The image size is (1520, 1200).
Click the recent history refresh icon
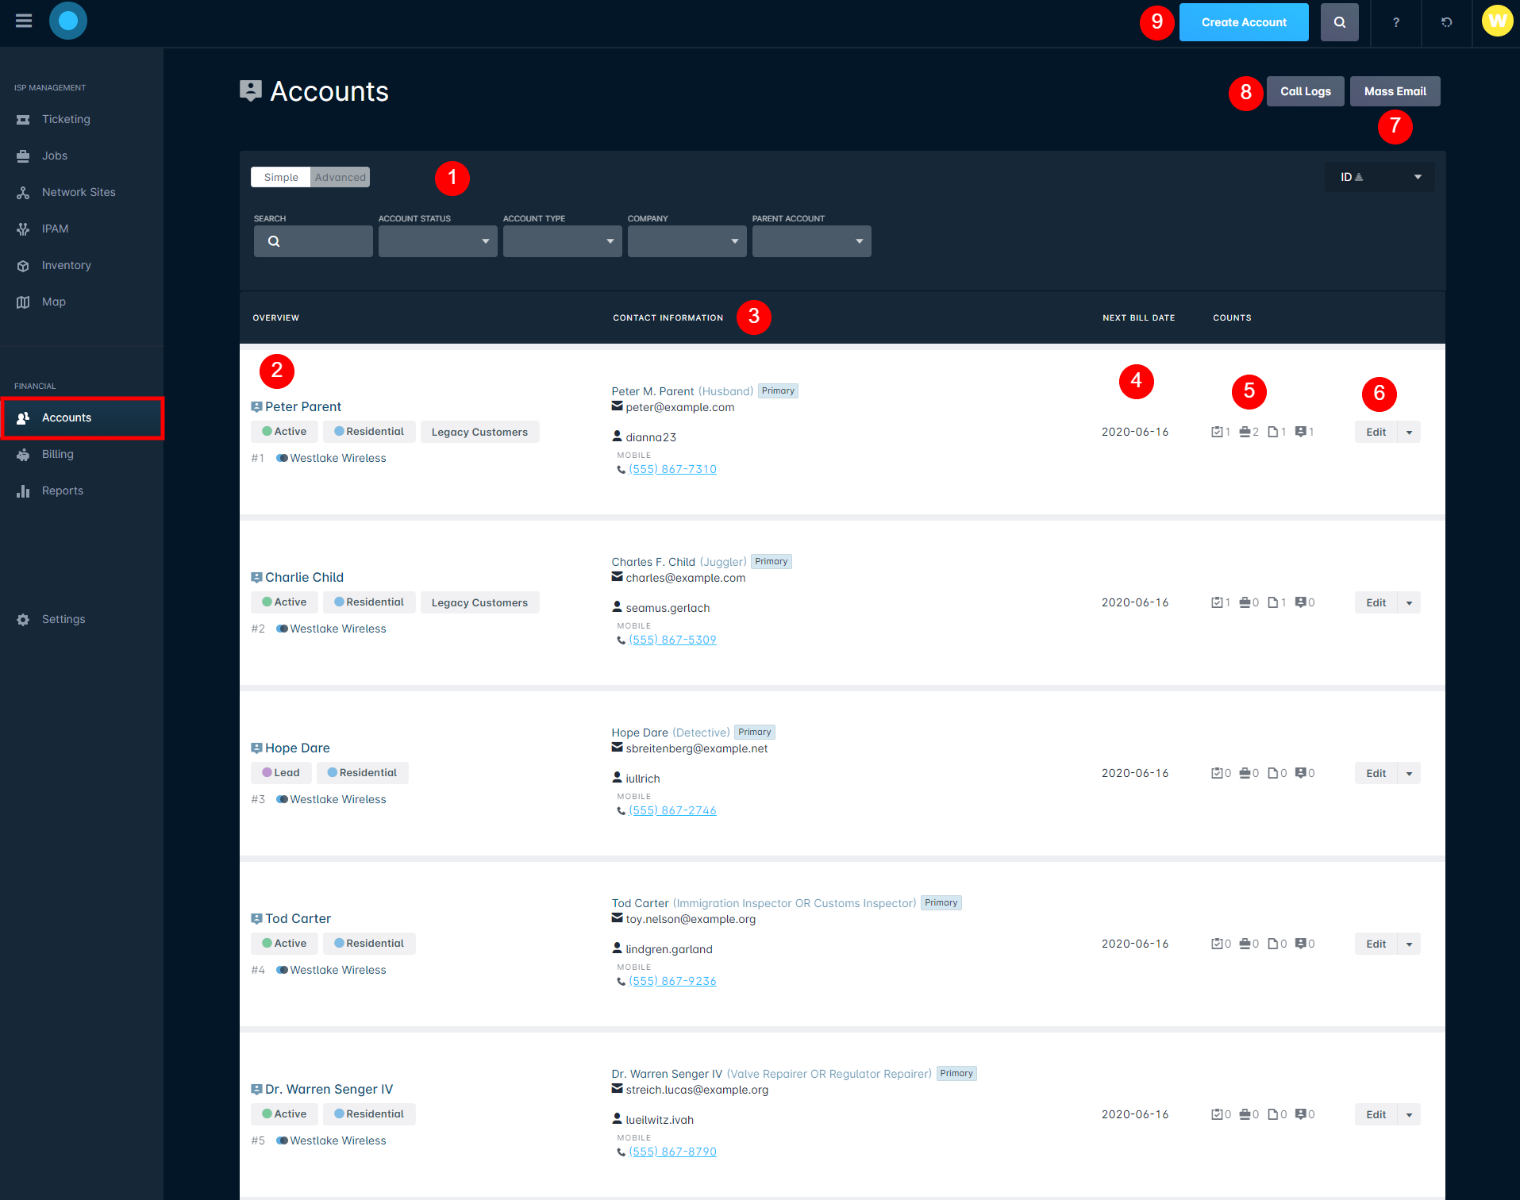point(1447,22)
